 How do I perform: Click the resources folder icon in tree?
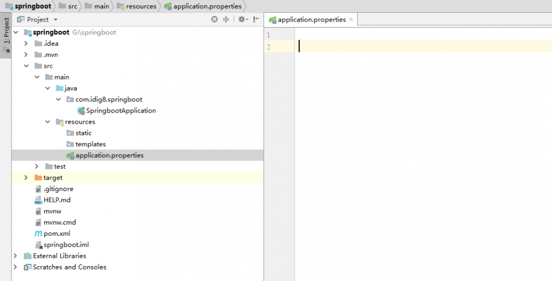(x=60, y=122)
